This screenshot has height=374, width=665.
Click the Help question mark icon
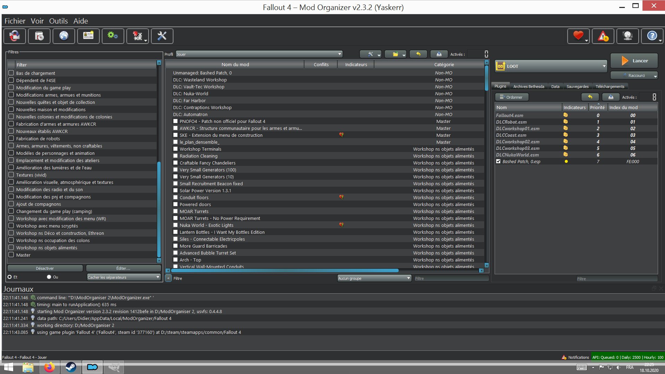pyautogui.click(x=651, y=36)
